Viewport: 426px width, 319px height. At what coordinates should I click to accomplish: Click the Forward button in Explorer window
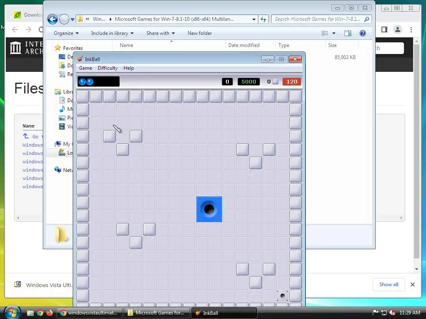point(64,19)
